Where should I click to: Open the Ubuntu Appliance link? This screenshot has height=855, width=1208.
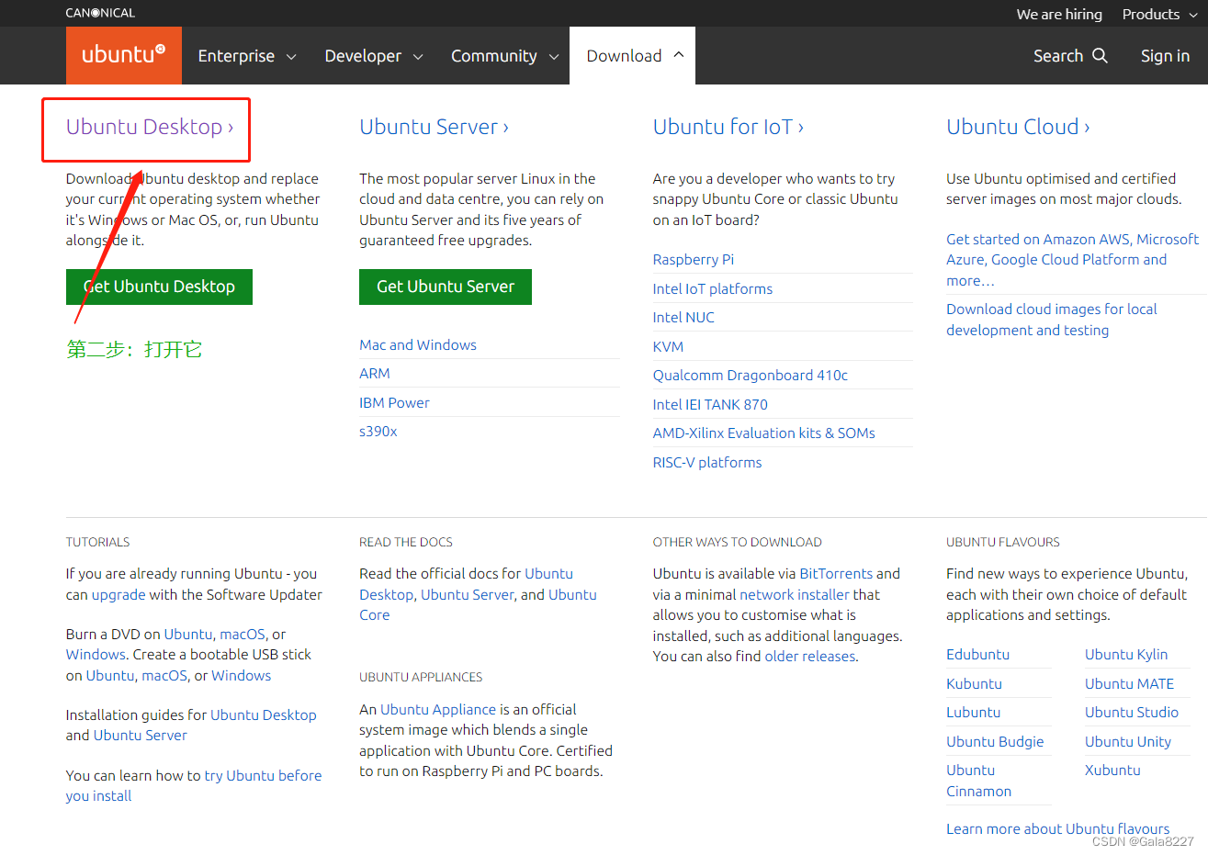point(438,709)
